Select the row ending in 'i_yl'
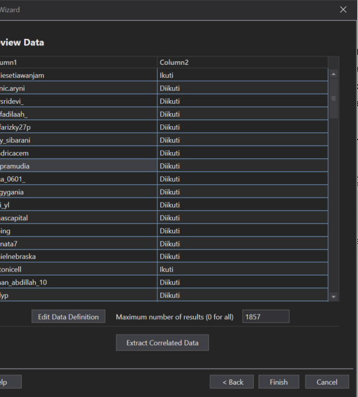 (x=164, y=204)
